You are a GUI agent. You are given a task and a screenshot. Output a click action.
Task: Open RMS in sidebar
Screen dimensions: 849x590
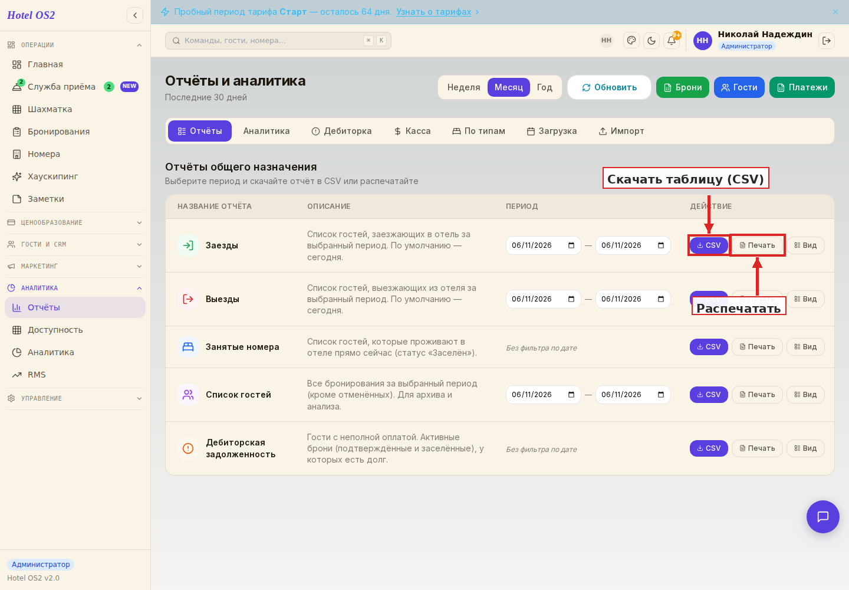point(75,375)
